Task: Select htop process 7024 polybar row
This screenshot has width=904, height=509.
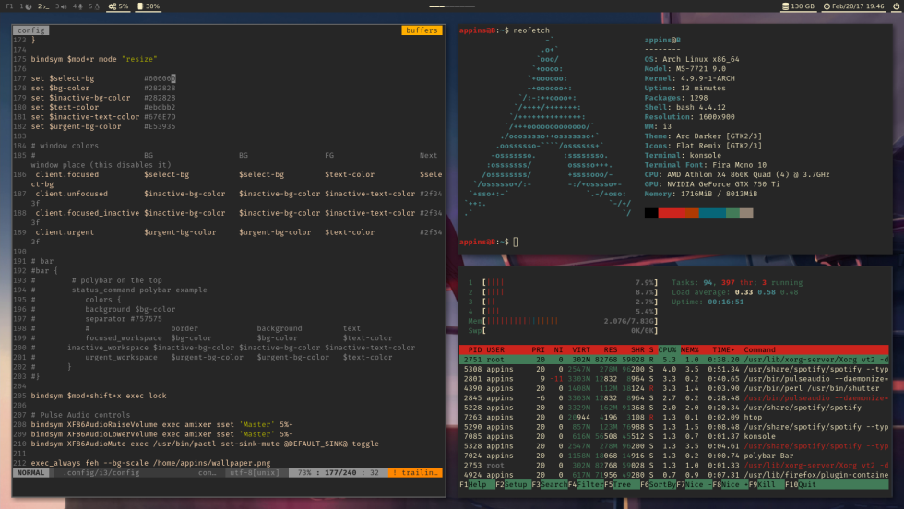Action: pos(674,456)
